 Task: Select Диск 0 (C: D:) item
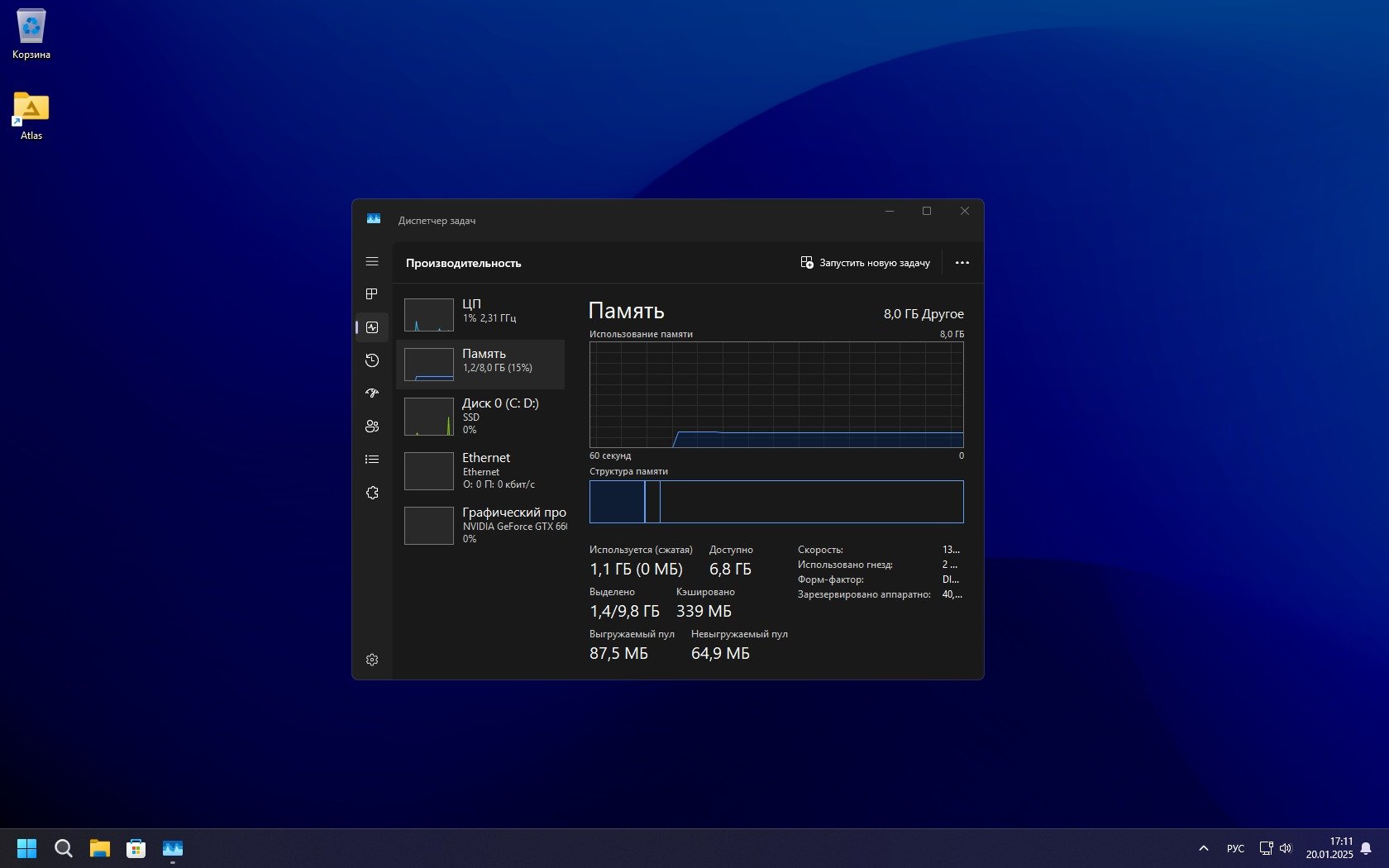(x=480, y=416)
